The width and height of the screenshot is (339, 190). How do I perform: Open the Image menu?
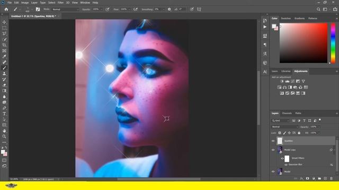click(x=25, y=3)
